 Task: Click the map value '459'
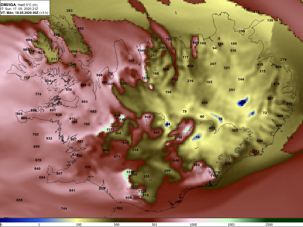tap(190, 66)
